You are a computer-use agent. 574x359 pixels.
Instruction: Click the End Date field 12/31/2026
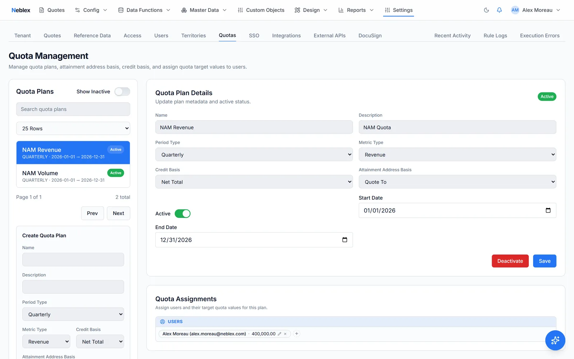(254, 240)
